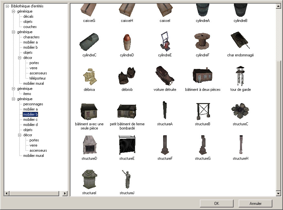283x210 pixels.
Task: Select the structureH slim column entity
Action: 240,148
